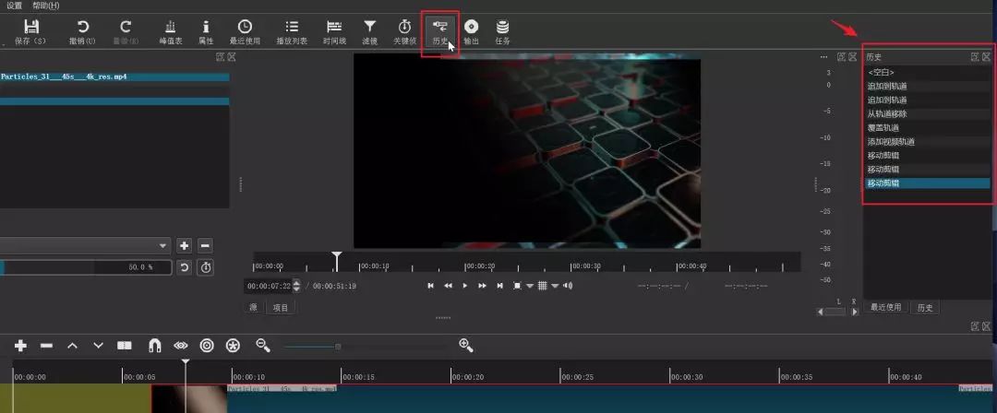997x413 pixels.
Task: Open the Keyframes (关键帧) stopwatch icon
Action: point(404,31)
